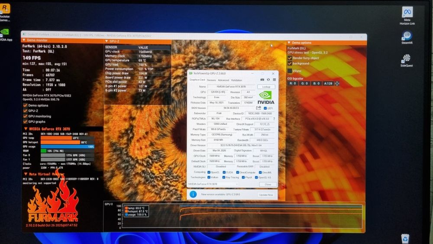Image resolution: width=433 pixels, height=244 pixels.
Task: Switch to Graphics Card tab in GPU-Z
Action: point(197,80)
